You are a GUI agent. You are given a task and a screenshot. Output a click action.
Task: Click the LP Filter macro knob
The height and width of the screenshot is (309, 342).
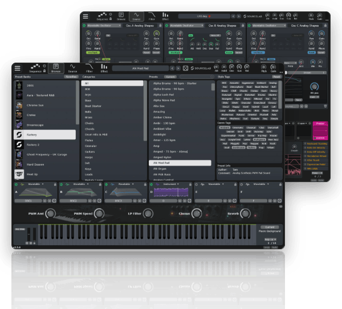(x=148, y=213)
